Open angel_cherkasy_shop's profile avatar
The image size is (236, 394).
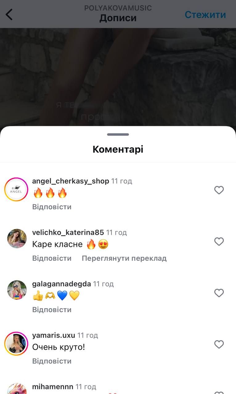[x=16, y=189]
